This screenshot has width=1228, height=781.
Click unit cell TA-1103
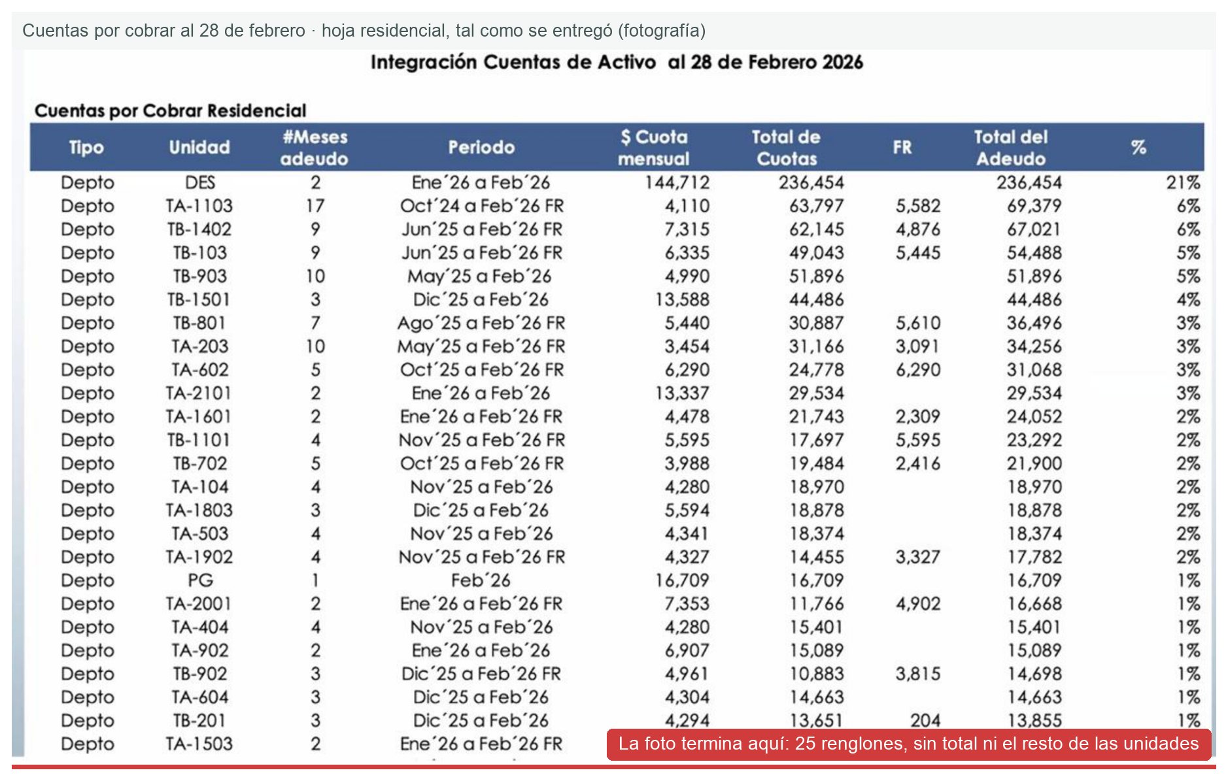199,206
